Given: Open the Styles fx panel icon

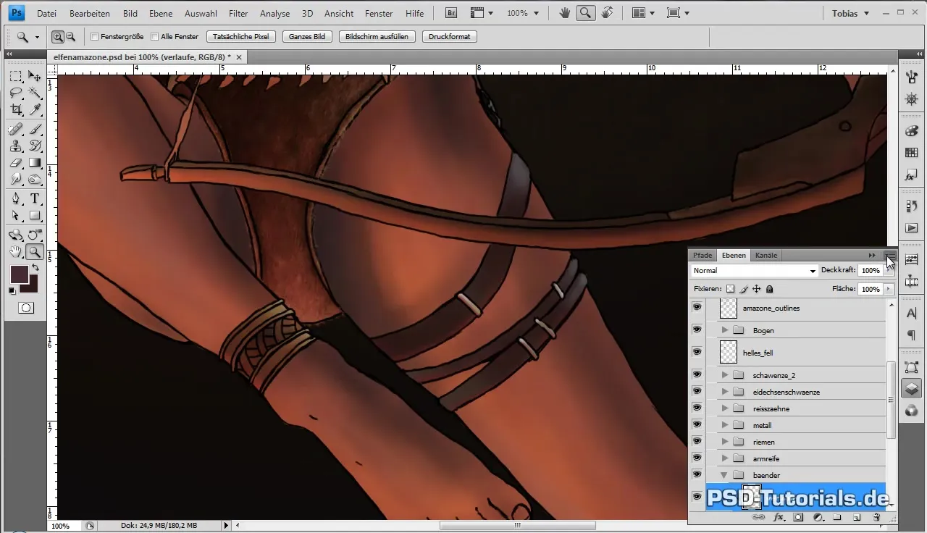Looking at the screenshot, I should pos(912,176).
